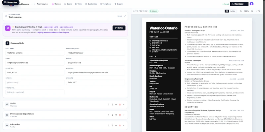Toggle visibility of Professional Experience section
The image size is (265, 132).
116,115
